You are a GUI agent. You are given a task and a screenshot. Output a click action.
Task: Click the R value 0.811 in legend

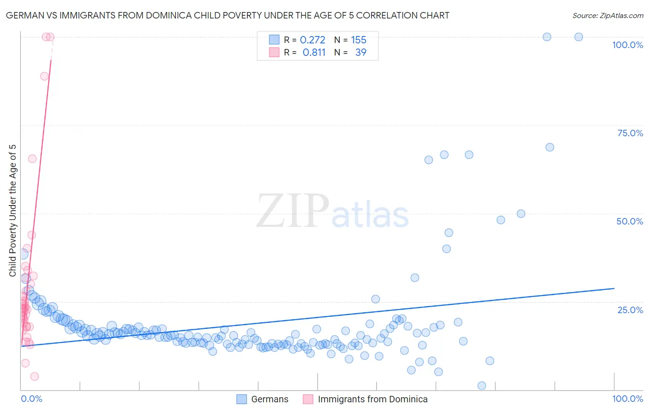coord(314,52)
